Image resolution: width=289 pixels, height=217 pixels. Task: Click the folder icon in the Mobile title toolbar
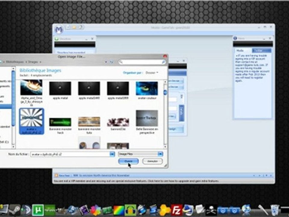point(74,27)
